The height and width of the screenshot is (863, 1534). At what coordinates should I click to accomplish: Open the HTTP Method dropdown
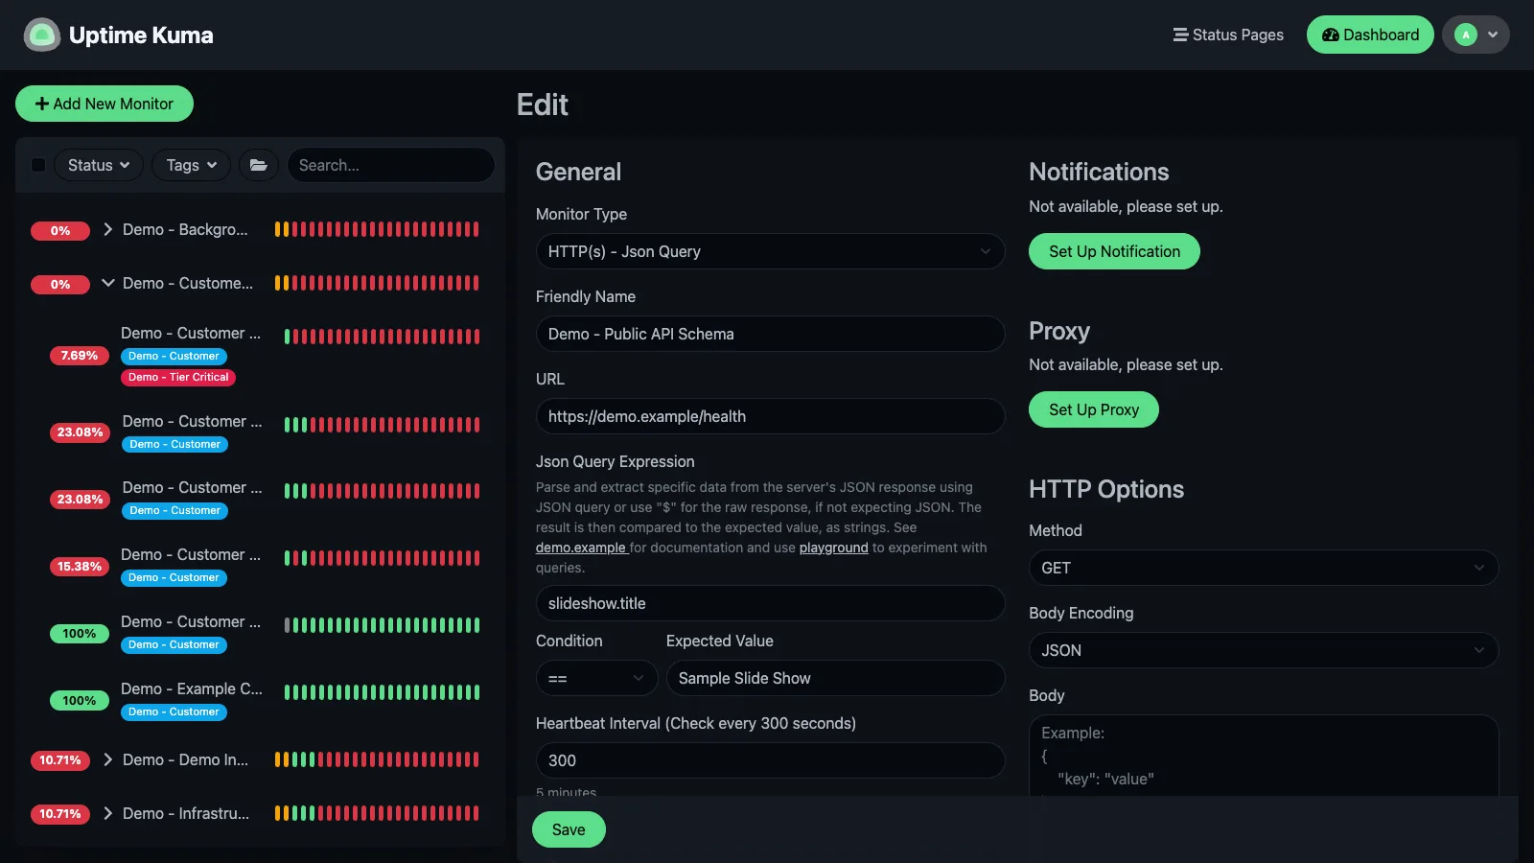click(x=1264, y=568)
